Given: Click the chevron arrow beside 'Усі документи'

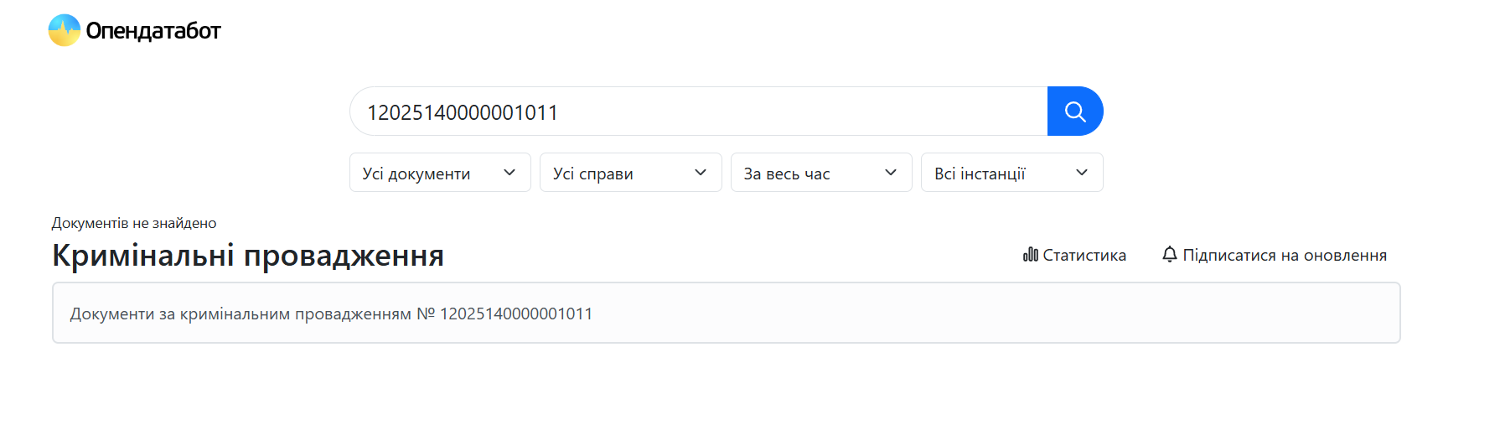Looking at the screenshot, I should (509, 173).
